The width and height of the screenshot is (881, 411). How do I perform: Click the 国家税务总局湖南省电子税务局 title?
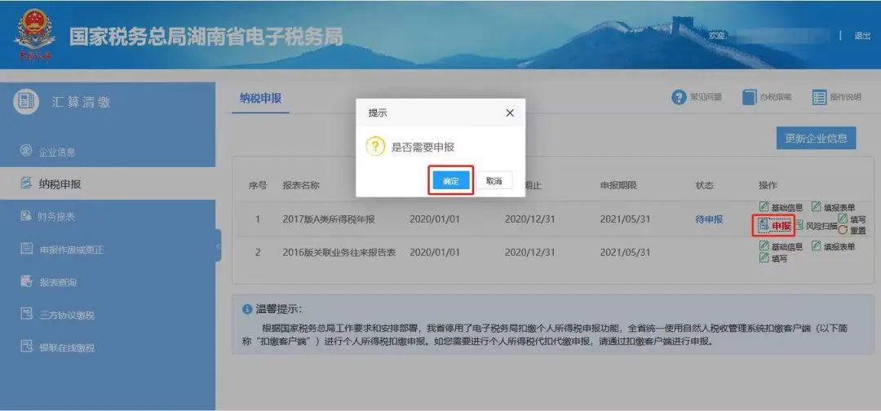206,37
